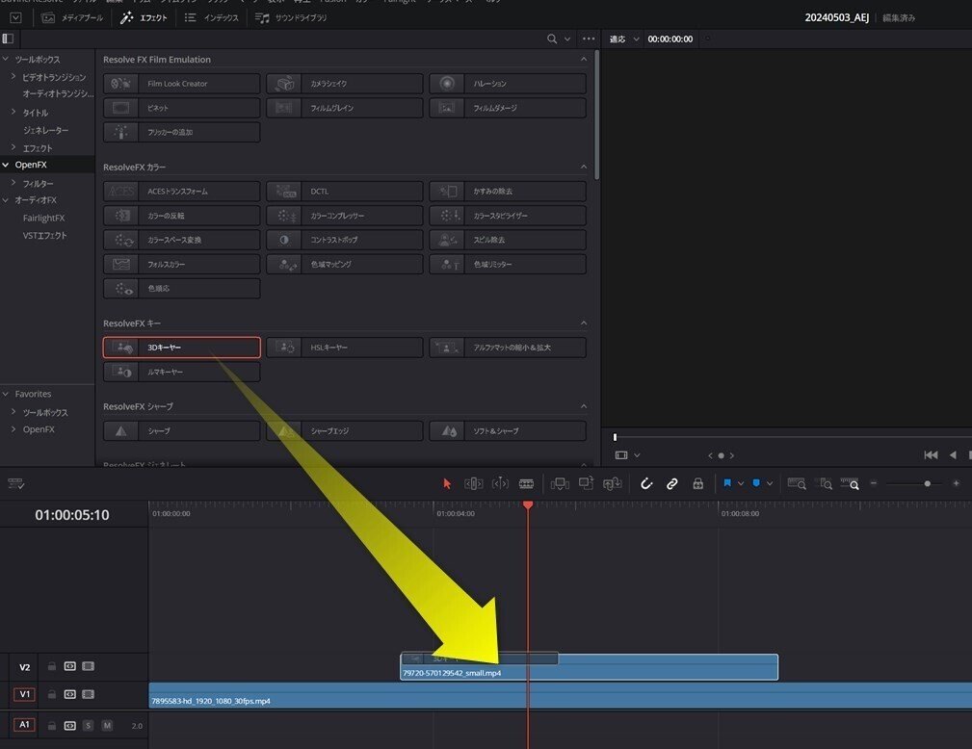The height and width of the screenshot is (749, 972).
Task: Expand the タイトル category
Action: coord(13,112)
